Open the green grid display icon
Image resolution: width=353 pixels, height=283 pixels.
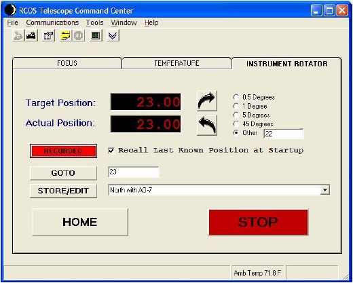[96, 36]
